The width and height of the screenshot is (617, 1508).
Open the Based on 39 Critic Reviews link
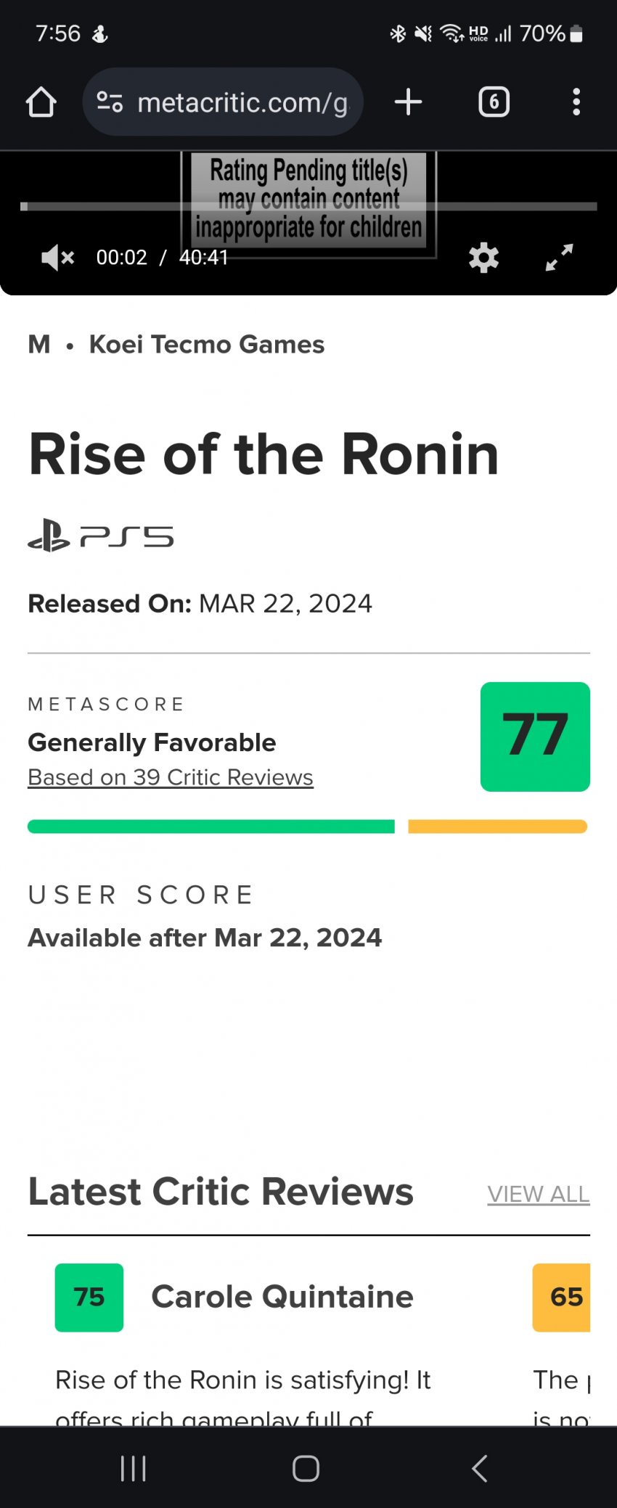coord(171,777)
